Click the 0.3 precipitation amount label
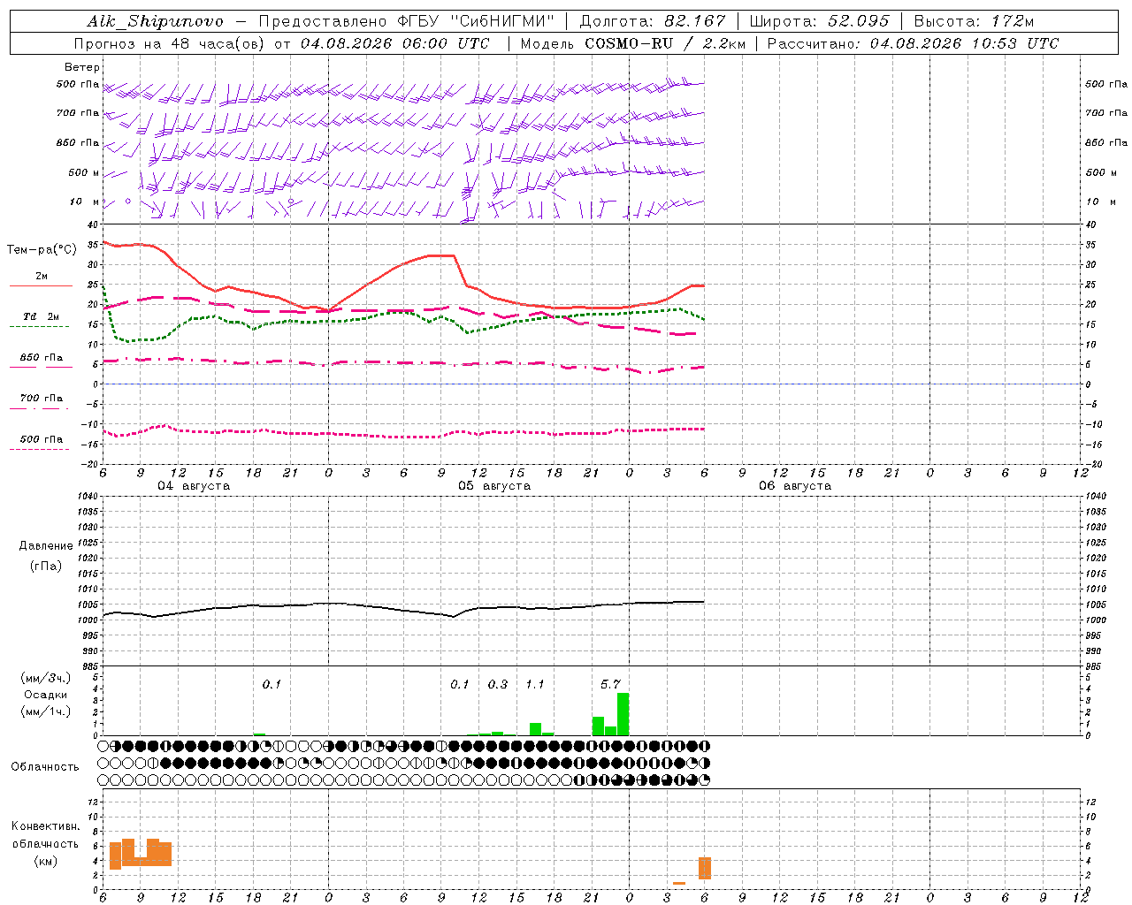Image resolution: width=1132 pixels, height=905 pixels. coord(498,684)
